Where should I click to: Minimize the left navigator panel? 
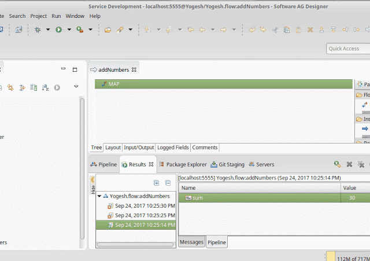63,69
